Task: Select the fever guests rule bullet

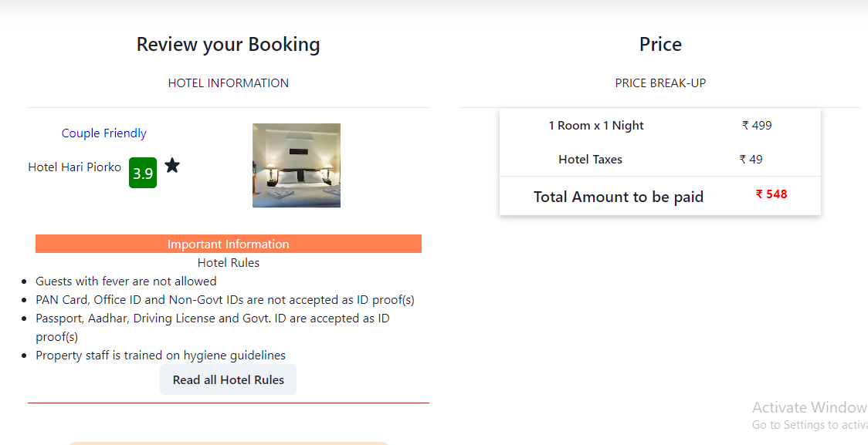Action: pyautogui.click(x=126, y=281)
